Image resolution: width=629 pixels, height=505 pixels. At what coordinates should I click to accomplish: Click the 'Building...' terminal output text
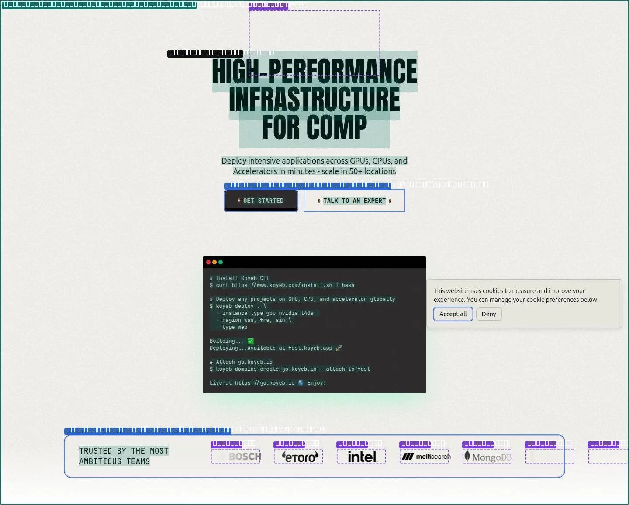click(227, 341)
